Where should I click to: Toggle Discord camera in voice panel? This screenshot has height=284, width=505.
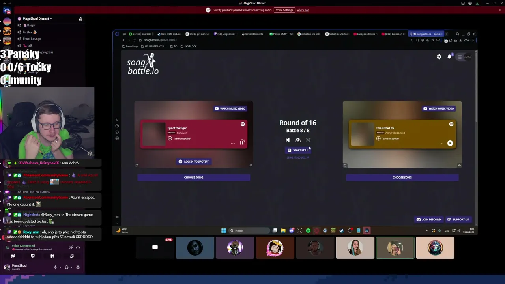(x=13, y=256)
